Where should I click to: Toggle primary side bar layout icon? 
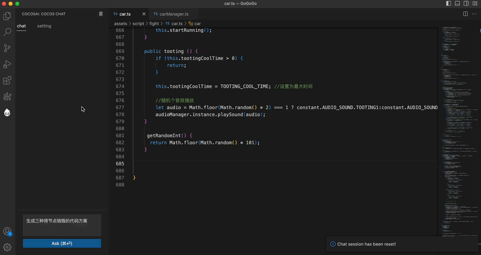click(x=449, y=3)
